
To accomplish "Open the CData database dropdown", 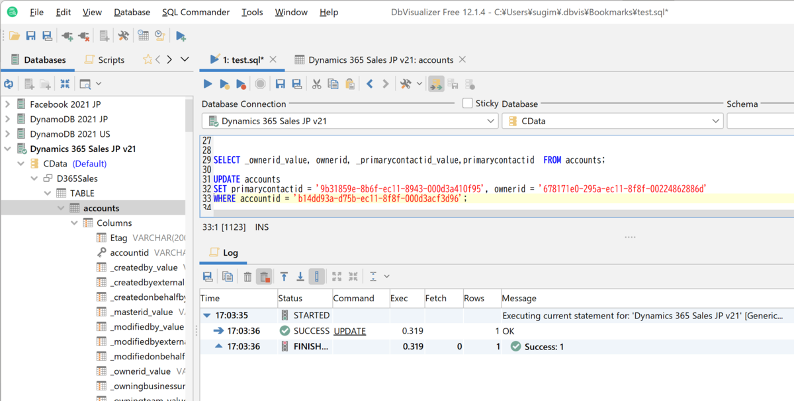I will coord(613,121).
